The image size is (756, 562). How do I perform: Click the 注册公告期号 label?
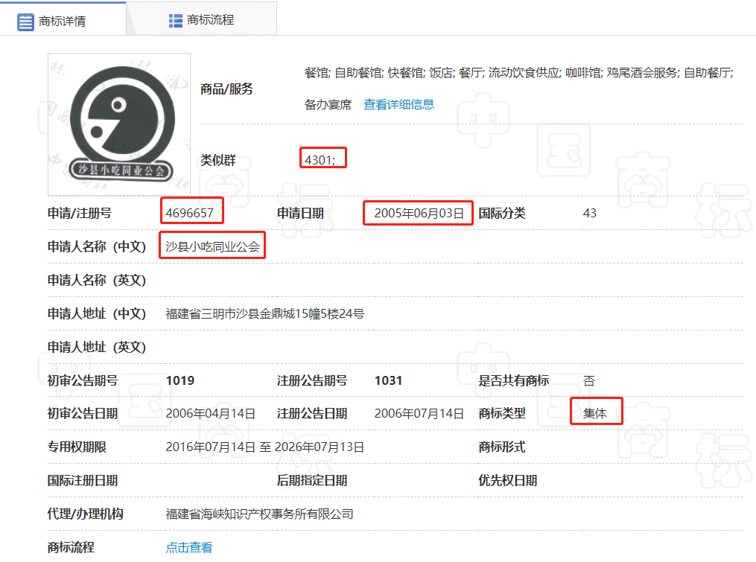coord(312,381)
